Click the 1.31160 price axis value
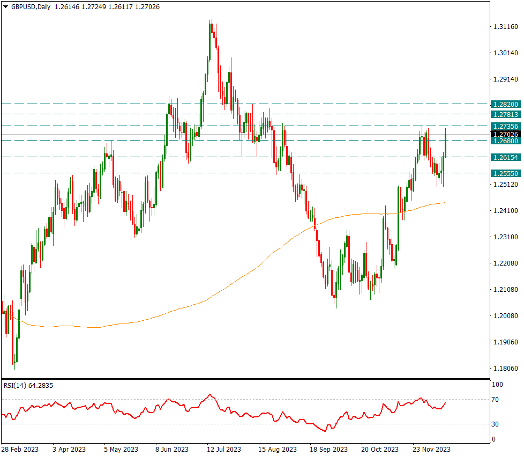524x456 pixels. click(x=506, y=26)
